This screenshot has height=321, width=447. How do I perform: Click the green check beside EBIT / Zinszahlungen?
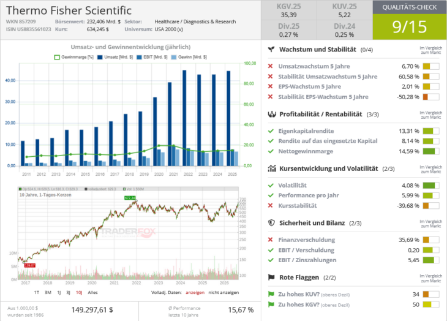tap(271, 260)
